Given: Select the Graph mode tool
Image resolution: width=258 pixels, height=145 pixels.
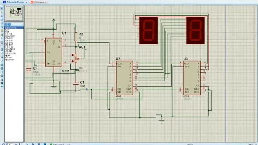Looking at the screenshot, I should 2,42.
